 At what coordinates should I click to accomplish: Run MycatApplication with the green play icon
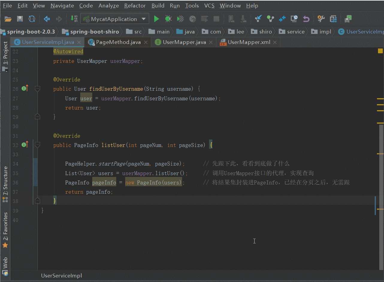[x=156, y=19]
